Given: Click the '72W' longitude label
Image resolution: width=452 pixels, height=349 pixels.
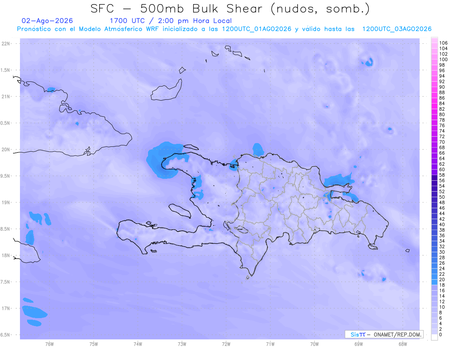Looking at the screenshot, I should 226,344.
